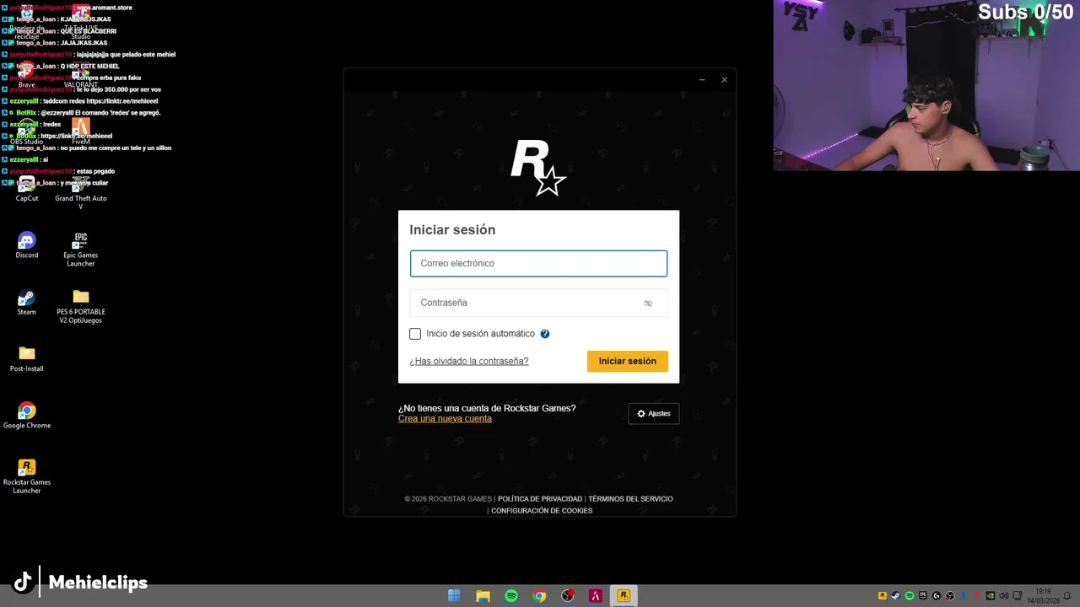1080x607 pixels.
Task: Open the notifications bell icon
Action: [x=1067, y=596]
